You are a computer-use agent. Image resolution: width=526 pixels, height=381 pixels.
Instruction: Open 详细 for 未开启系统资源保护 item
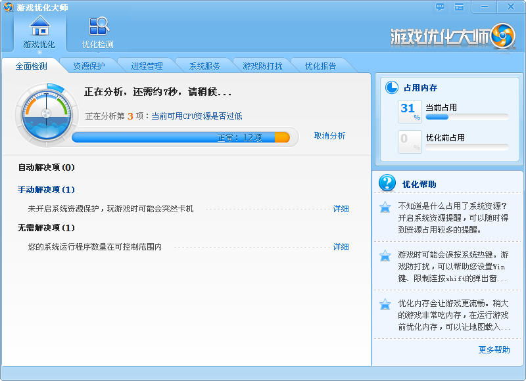click(x=341, y=209)
